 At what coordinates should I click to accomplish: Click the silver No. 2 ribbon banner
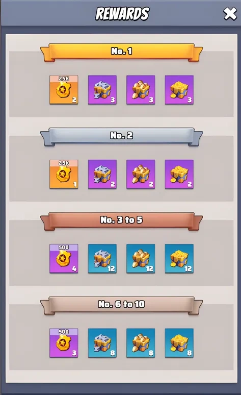(121, 137)
